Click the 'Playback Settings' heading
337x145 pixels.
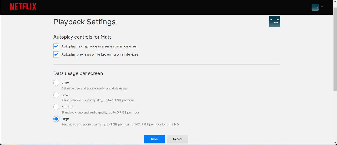(x=84, y=22)
